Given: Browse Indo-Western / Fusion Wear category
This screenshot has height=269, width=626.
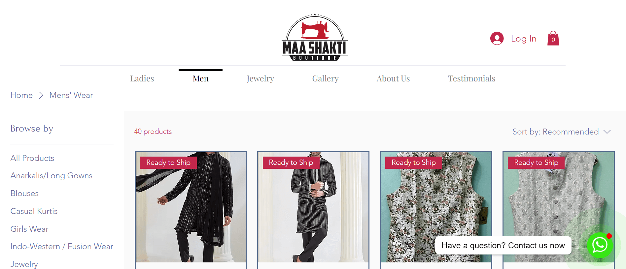Looking at the screenshot, I should (x=62, y=247).
